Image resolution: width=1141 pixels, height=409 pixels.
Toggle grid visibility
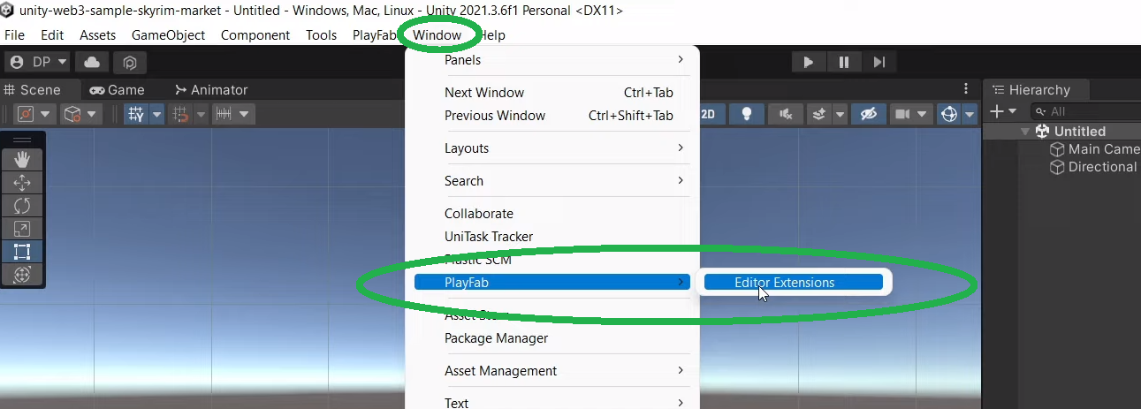pos(136,114)
